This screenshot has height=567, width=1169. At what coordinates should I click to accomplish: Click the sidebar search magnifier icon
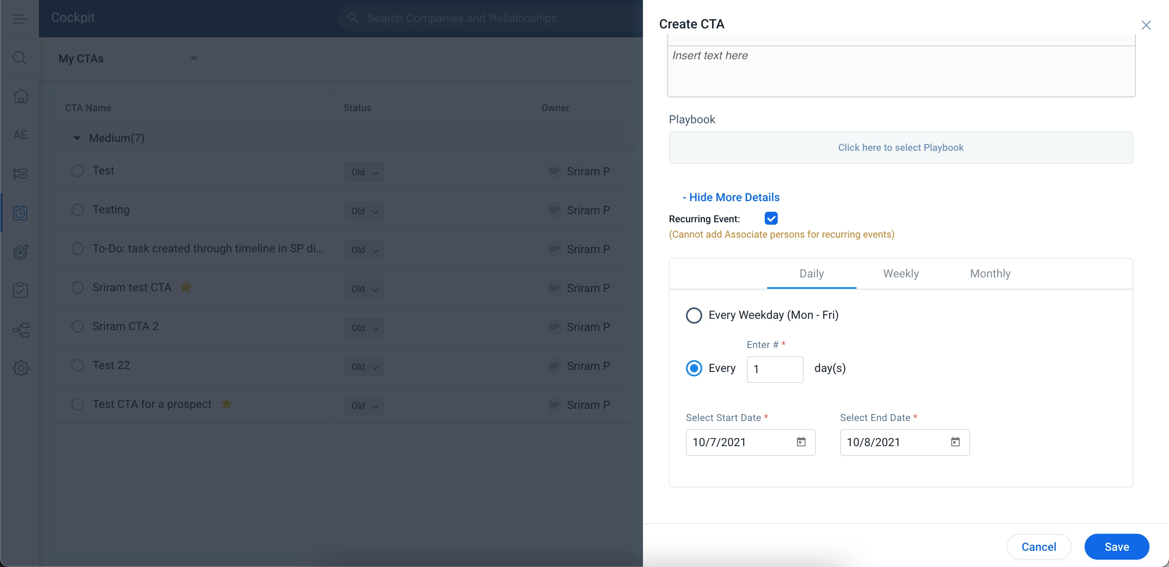[19, 58]
